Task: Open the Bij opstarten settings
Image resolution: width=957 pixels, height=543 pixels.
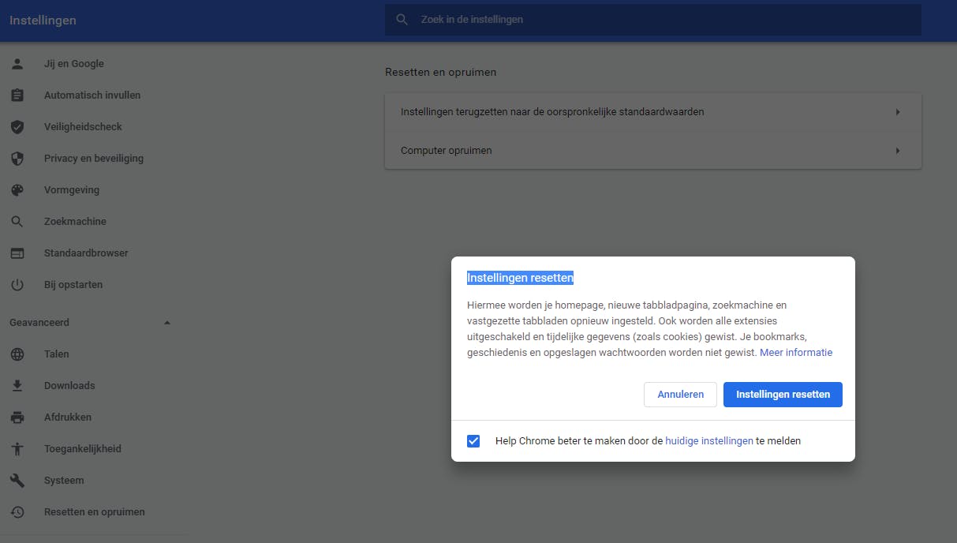Action: tap(73, 285)
